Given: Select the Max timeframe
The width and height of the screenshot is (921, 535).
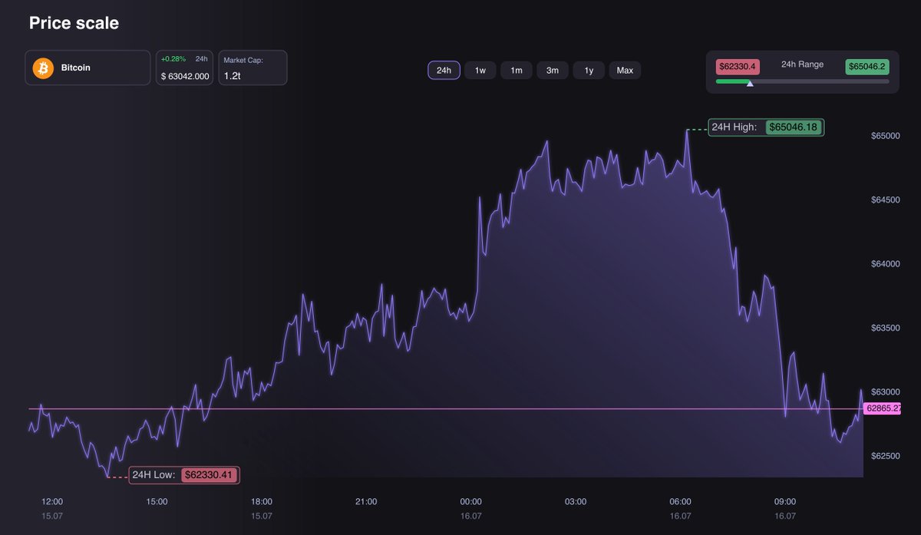Looking at the screenshot, I should (624, 70).
